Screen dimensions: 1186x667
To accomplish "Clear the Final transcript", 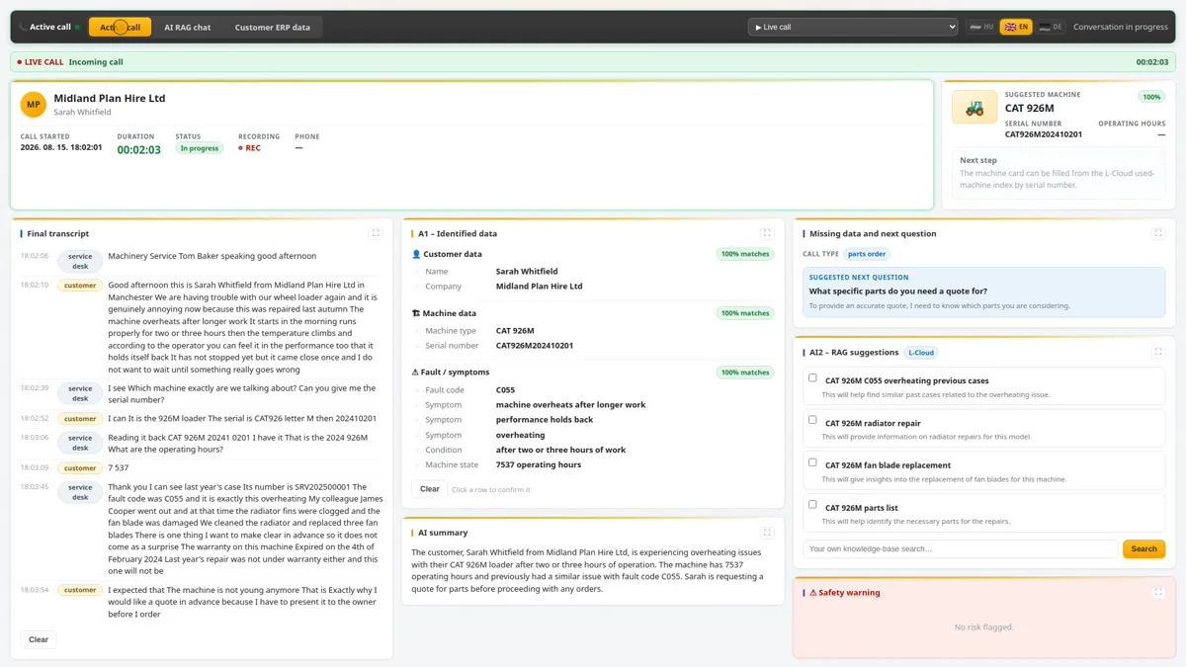I will 39,639.
